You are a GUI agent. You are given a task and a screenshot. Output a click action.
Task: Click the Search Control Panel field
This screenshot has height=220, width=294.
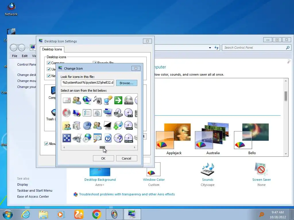(257, 48)
